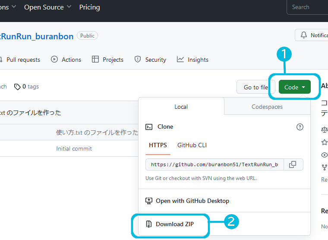Select the GitHub CLI clone option

coord(192,145)
